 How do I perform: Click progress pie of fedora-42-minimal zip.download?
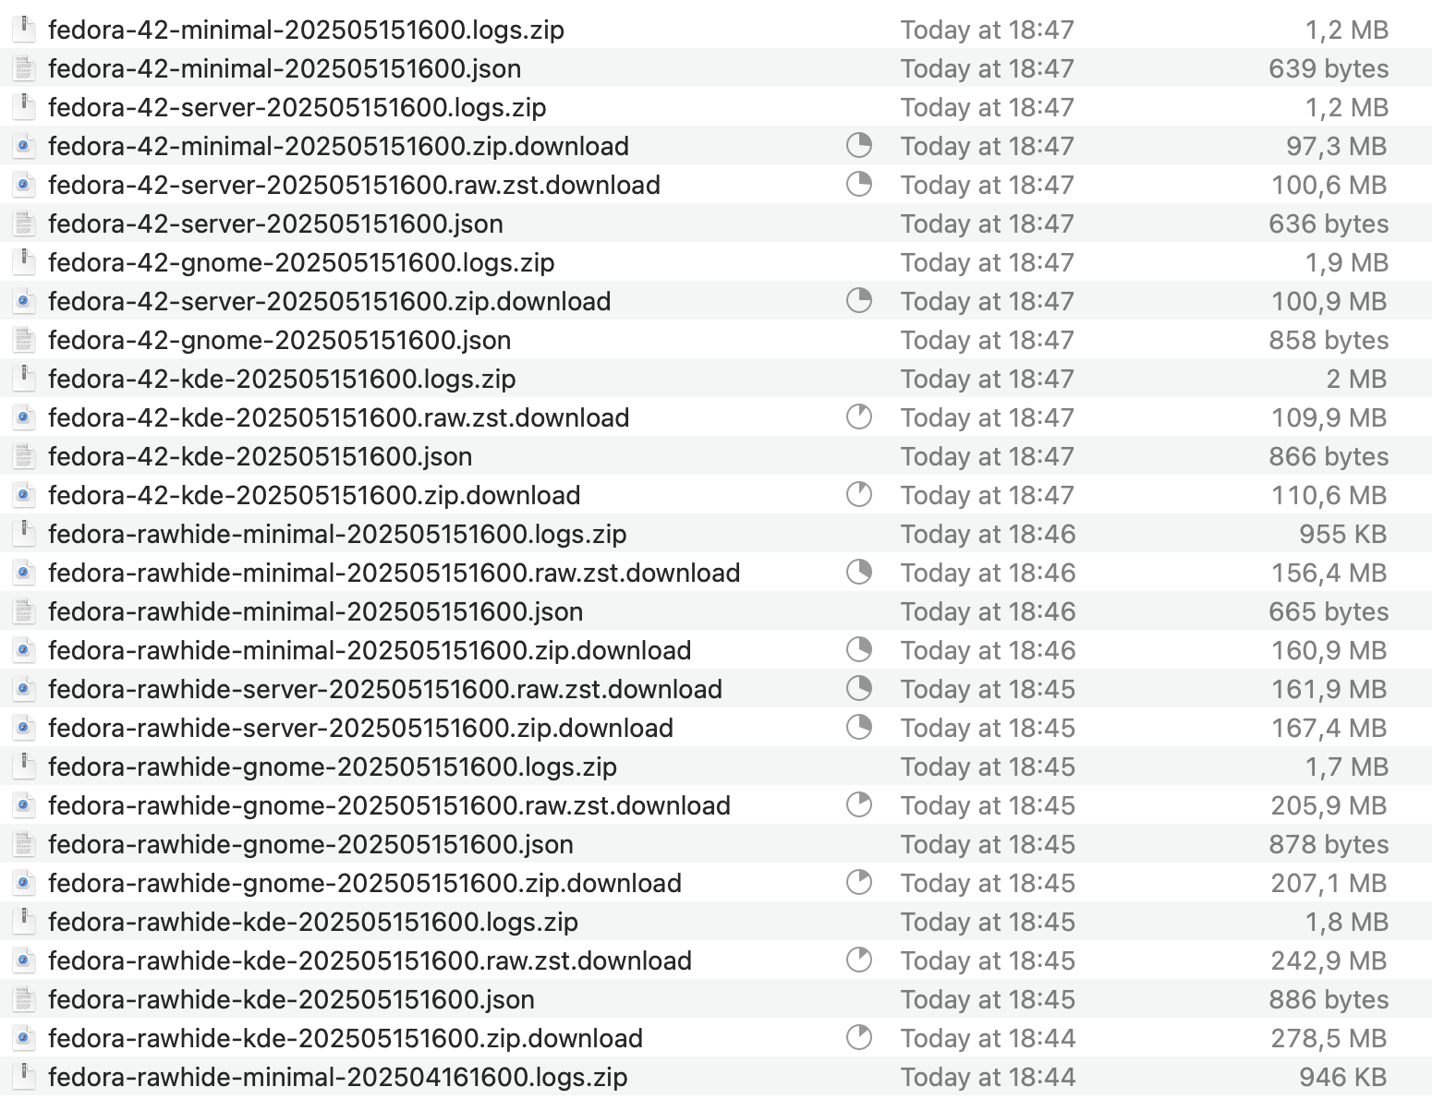pos(859,145)
